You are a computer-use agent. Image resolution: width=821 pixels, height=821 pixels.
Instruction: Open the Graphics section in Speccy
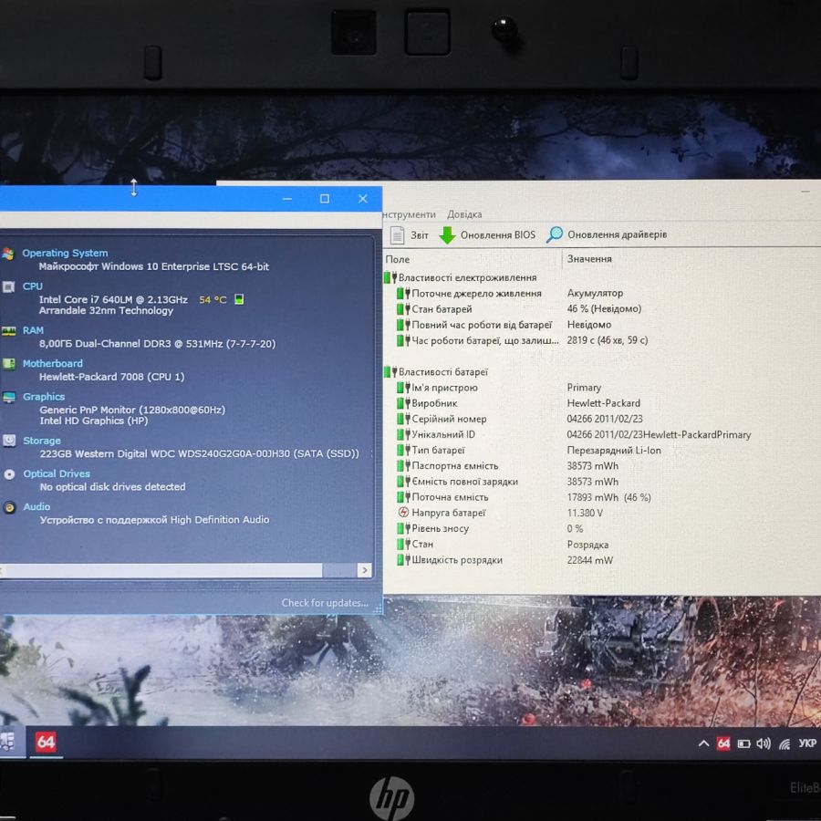click(x=44, y=397)
